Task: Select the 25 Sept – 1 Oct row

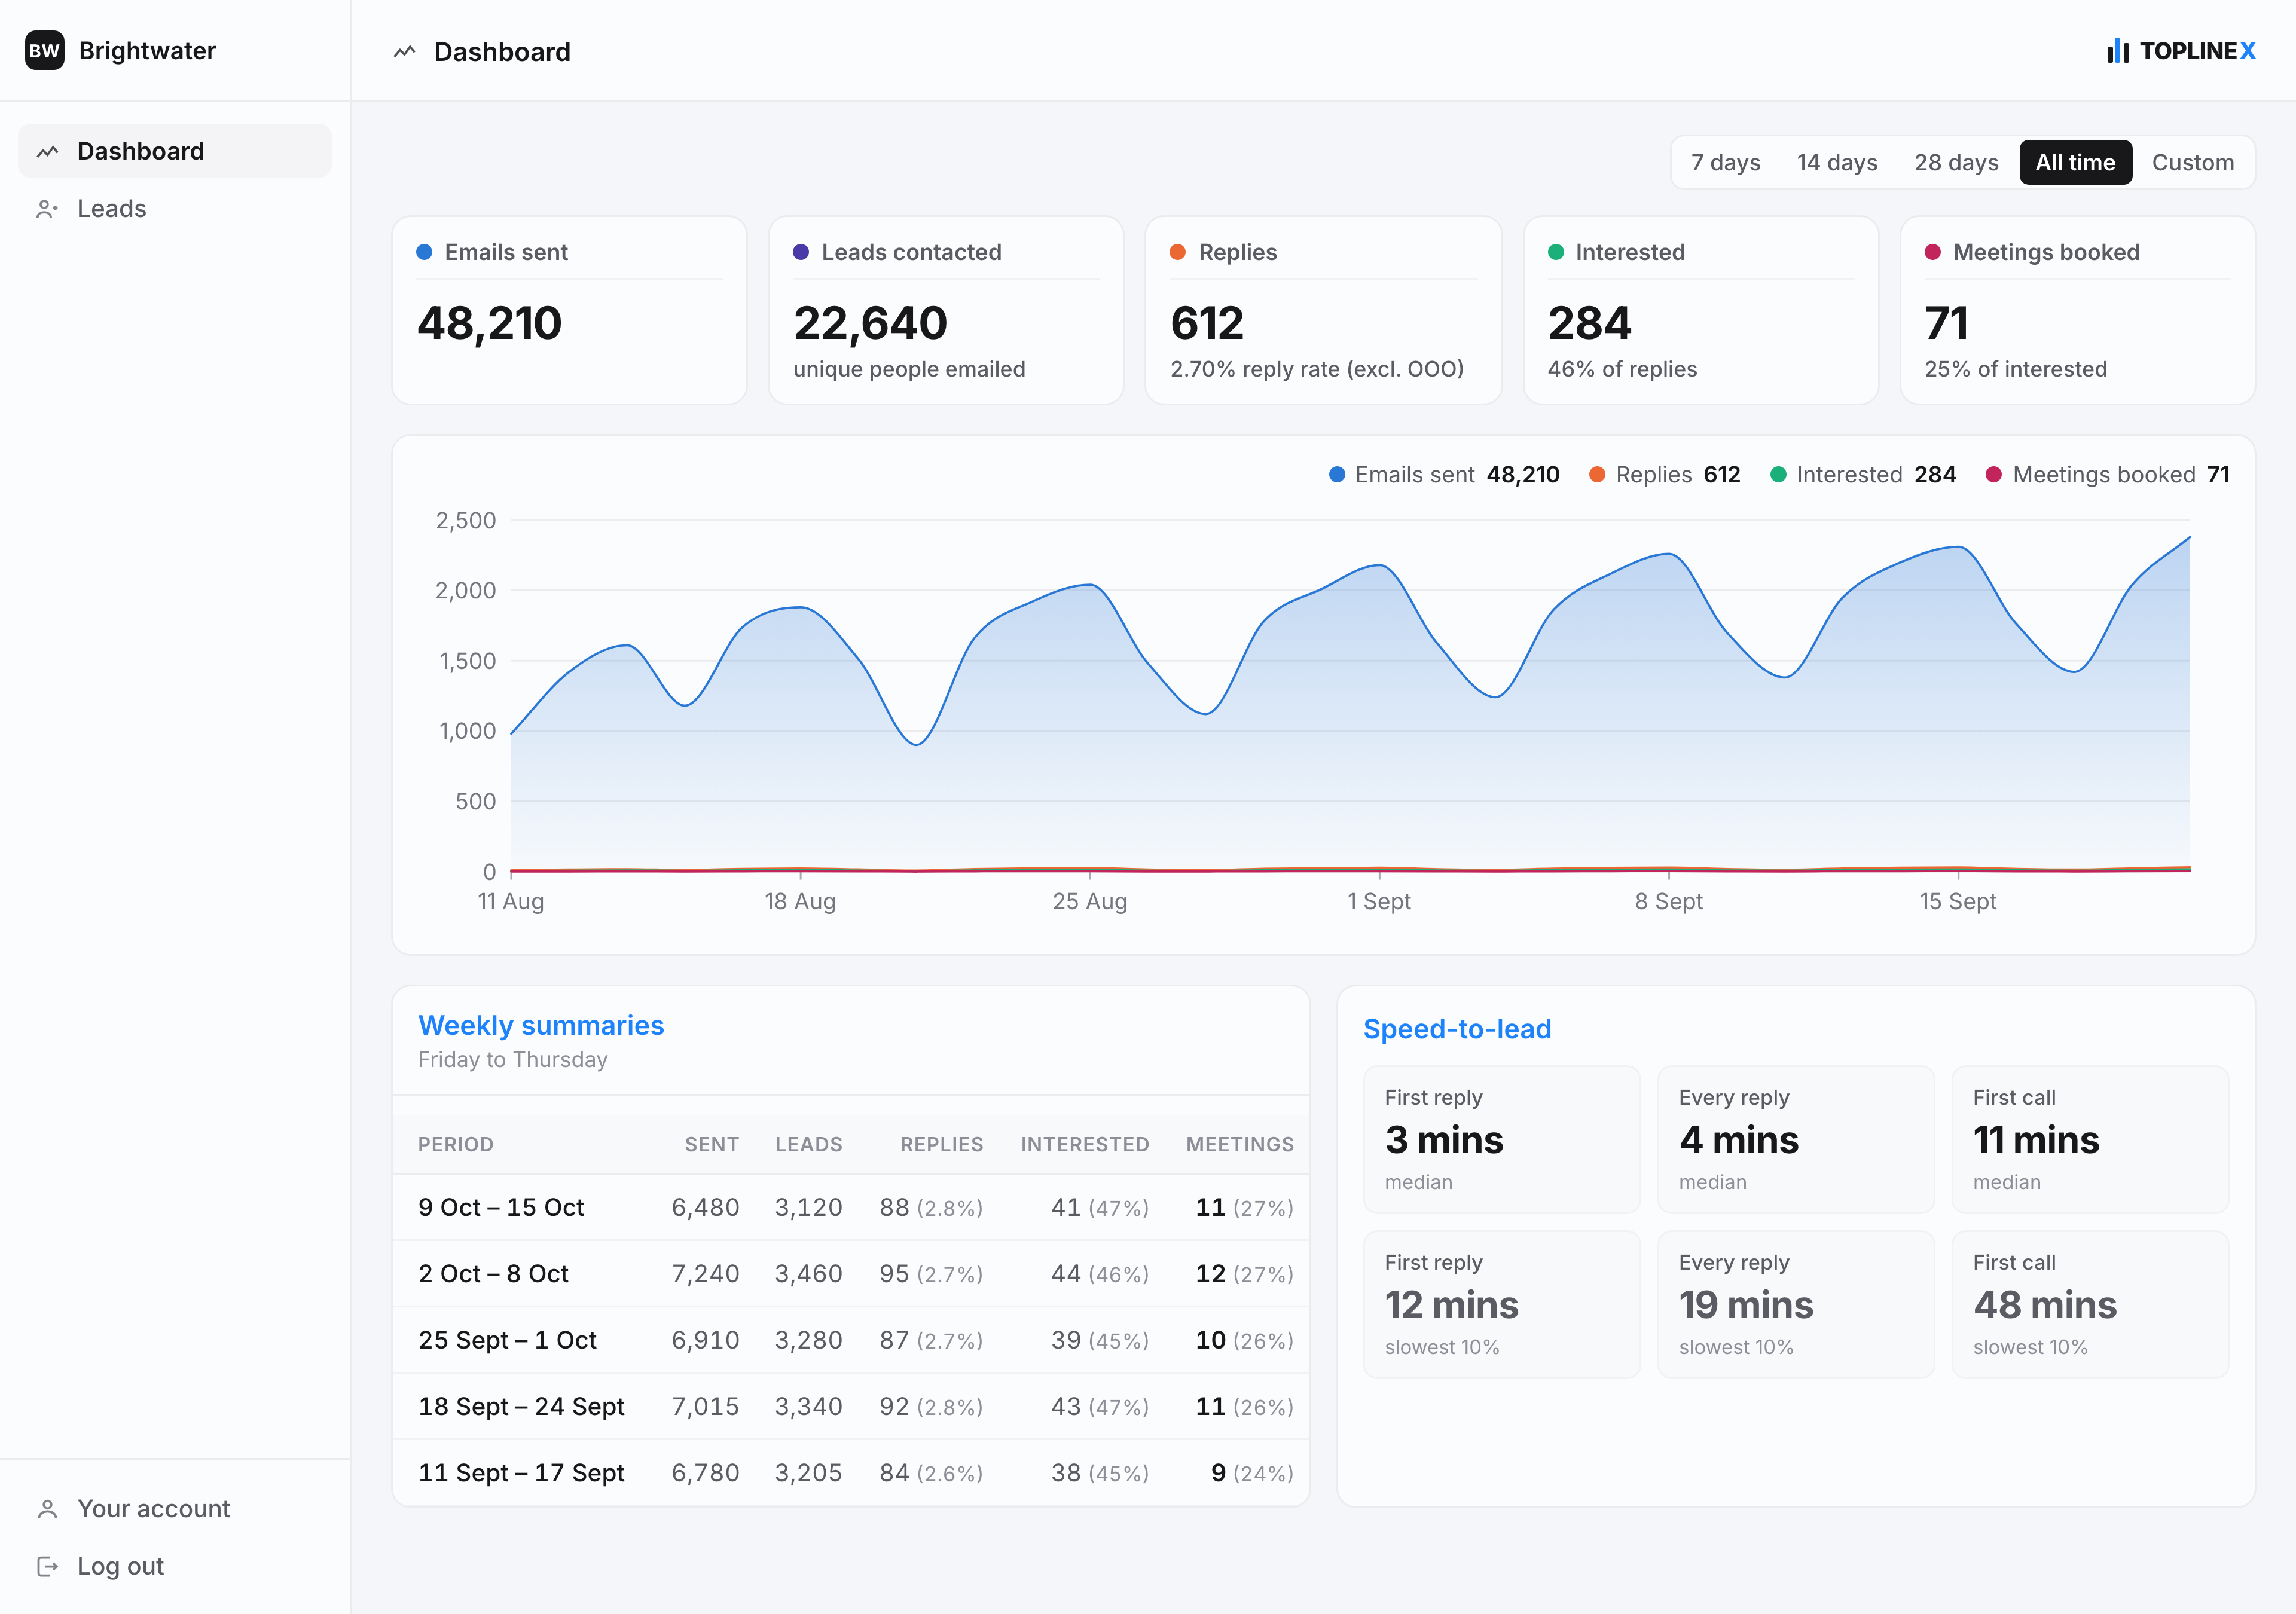Action: 851,1340
